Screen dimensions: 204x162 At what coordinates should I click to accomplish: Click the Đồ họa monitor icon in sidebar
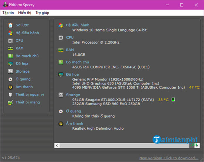point(10,64)
